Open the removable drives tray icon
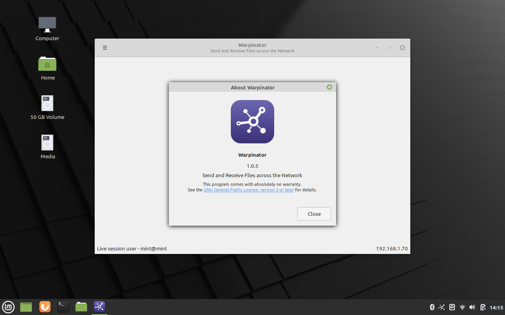The image size is (505, 315). pos(452,307)
